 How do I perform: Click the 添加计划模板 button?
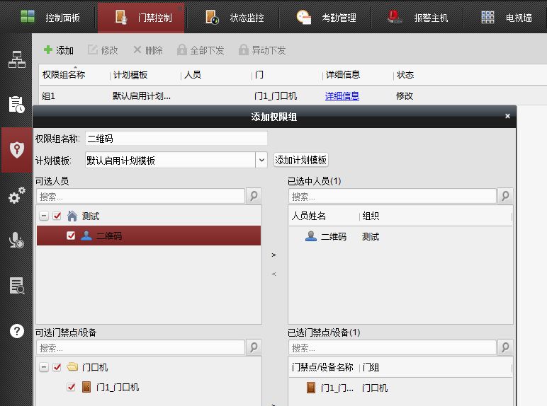301,161
